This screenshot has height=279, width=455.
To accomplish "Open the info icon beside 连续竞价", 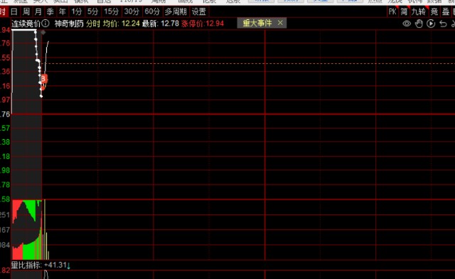I will click(x=45, y=23).
